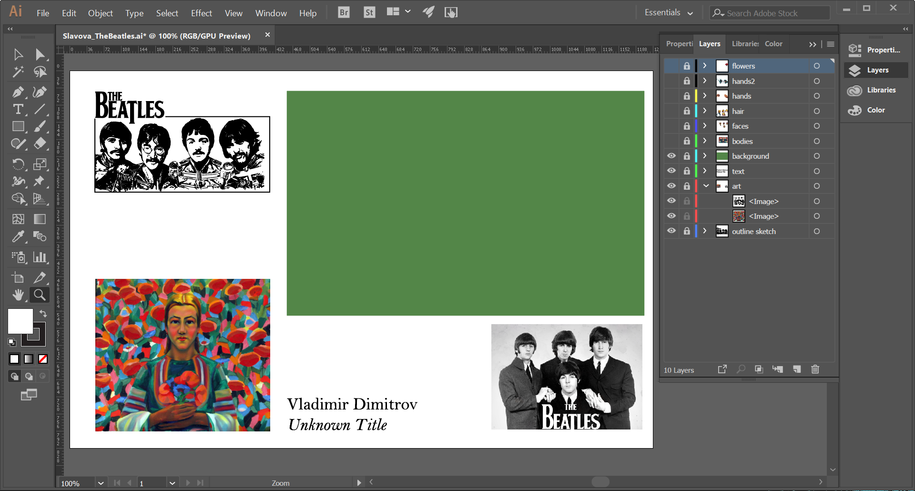Unlock the flowers layer padlock
915x491 pixels.
click(687, 66)
